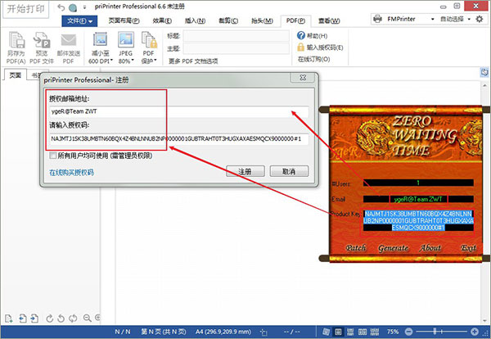Click the rotate counterclockwise icon
Screen dimensions: 491x339
(61, 319)
